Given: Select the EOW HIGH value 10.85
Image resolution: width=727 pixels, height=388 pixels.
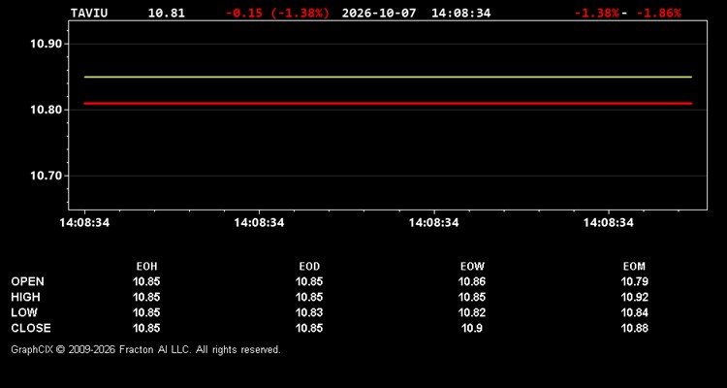Looking at the screenshot, I should pos(472,297).
